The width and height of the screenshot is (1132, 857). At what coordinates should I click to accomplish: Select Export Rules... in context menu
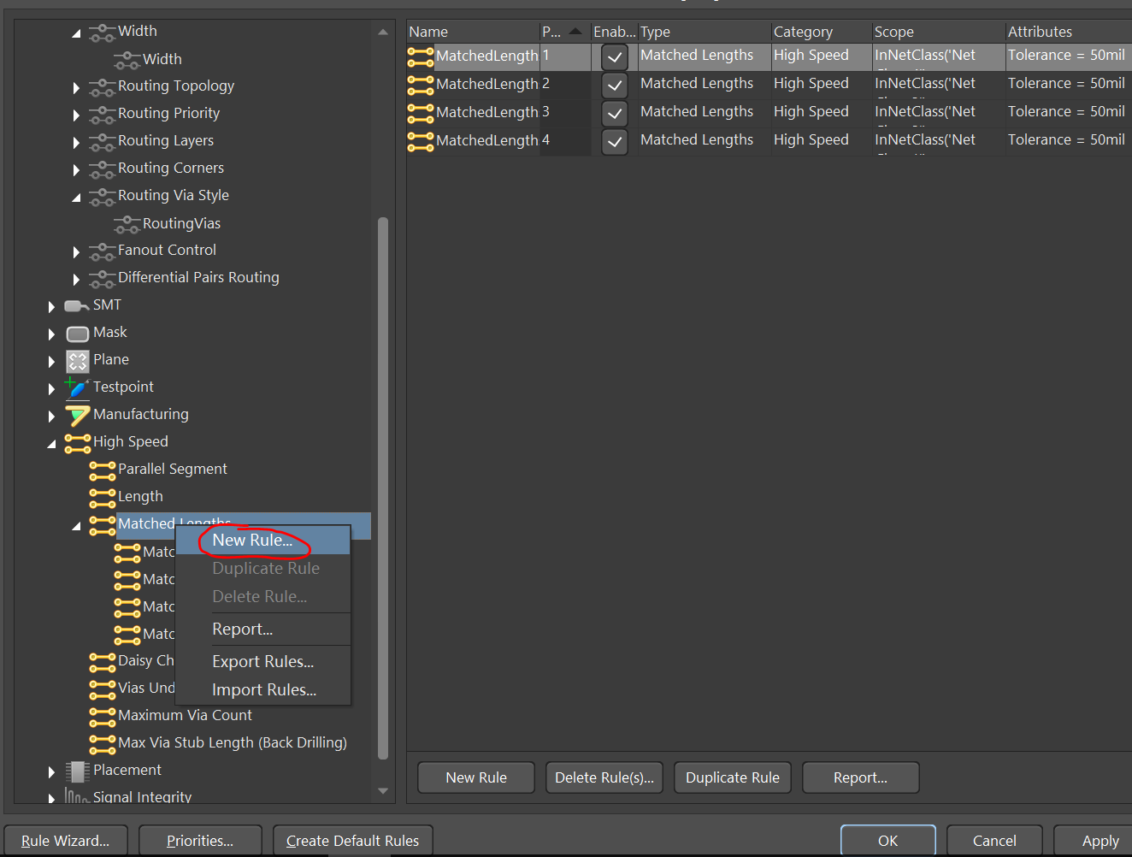[263, 662]
